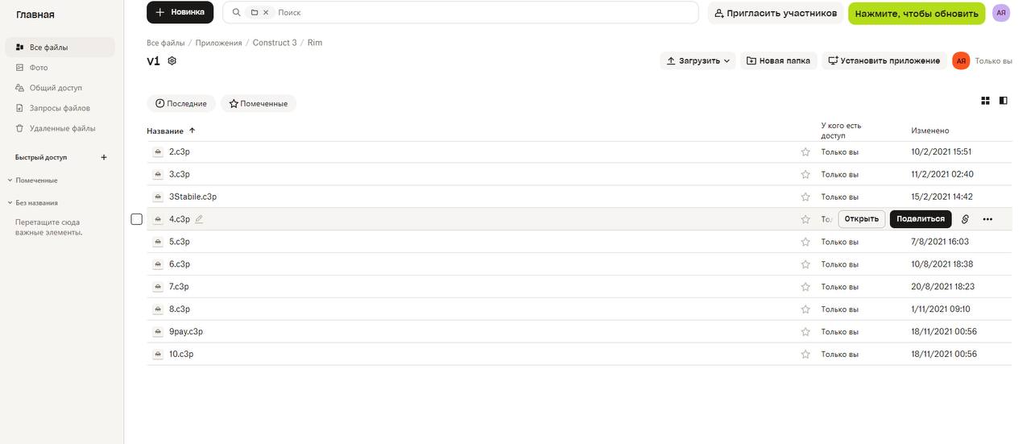This screenshot has height=444, width=1031.
Task: Open folder settings gear beside v1
Action: click(x=172, y=60)
